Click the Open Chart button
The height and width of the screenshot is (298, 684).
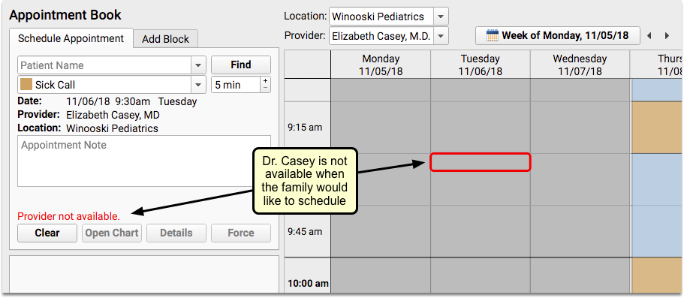(112, 233)
